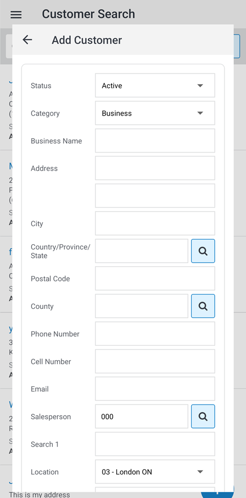Select the second Address line field
This screenshot has height=498, width=246.
(155, 196)
